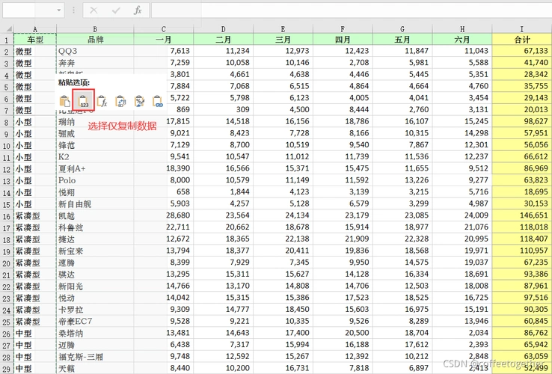Select the Transpose paste option icon

point(121,99)
